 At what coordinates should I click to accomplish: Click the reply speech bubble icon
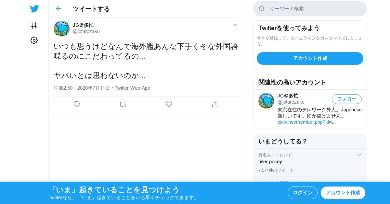[x=77, y=104]
